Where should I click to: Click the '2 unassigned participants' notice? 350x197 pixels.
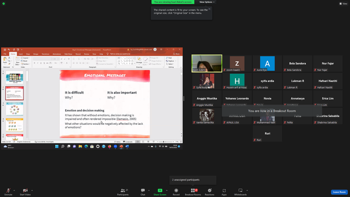[x=193, y=180]
